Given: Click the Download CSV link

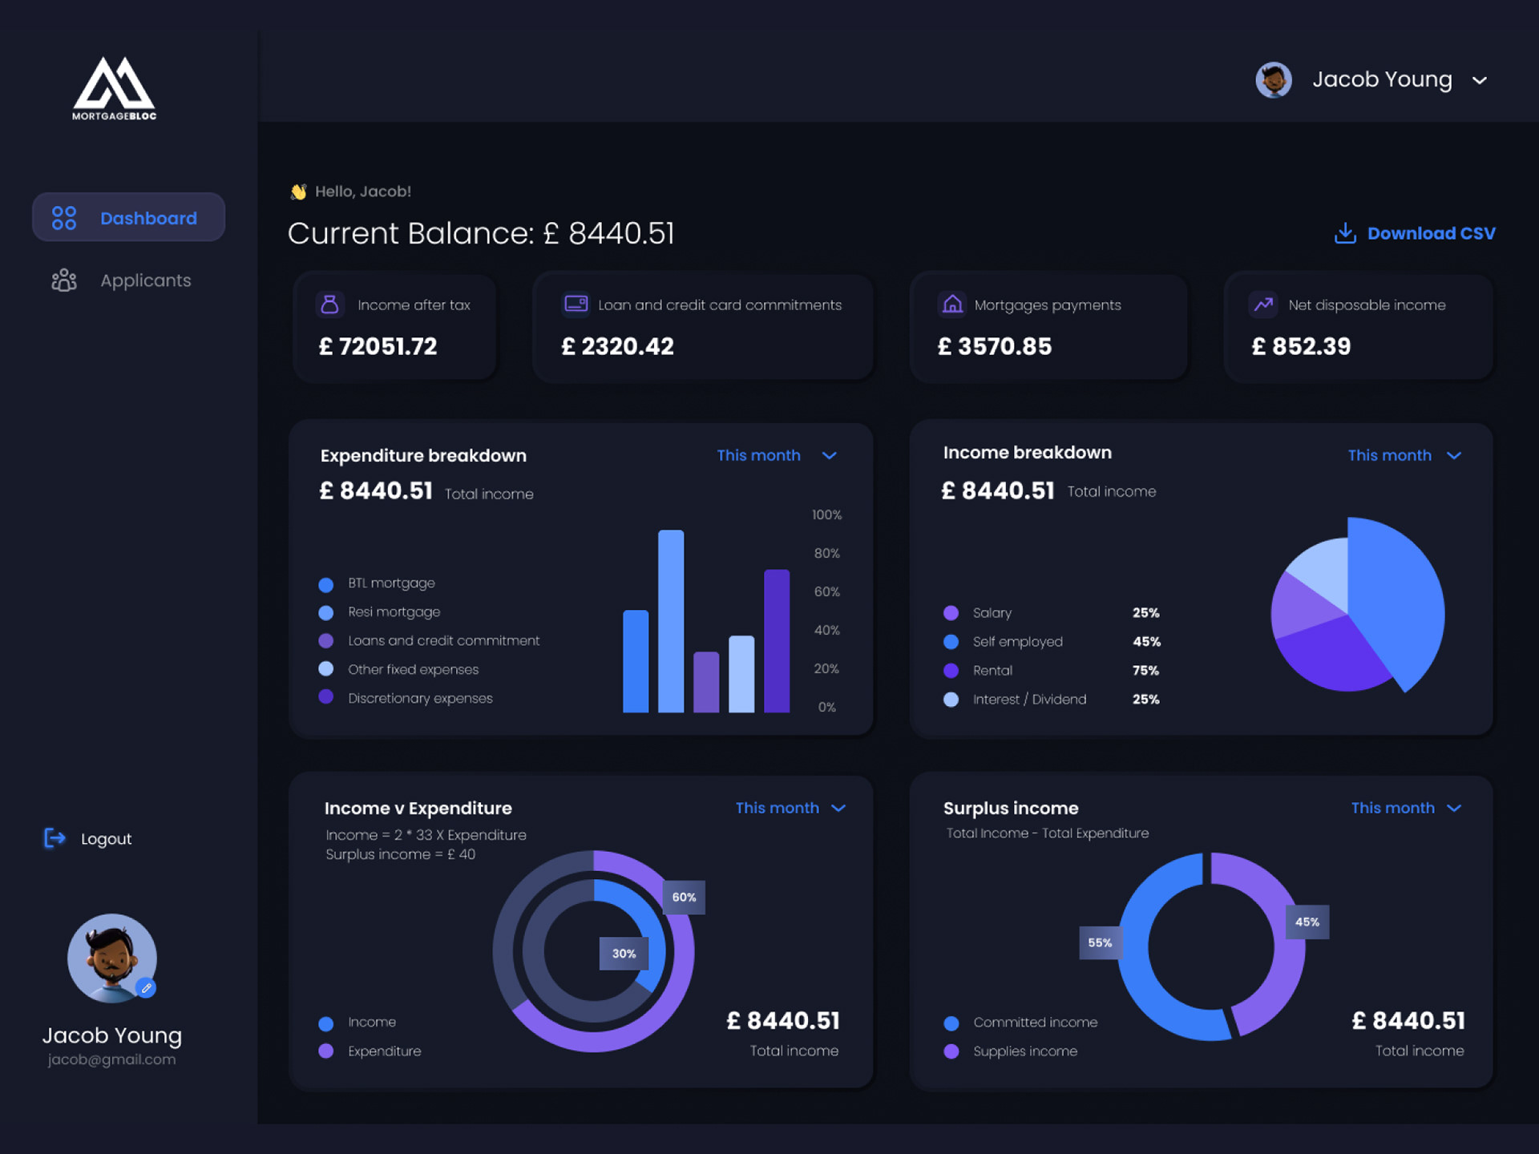Looking at the screenshot, I should 1431,233.
